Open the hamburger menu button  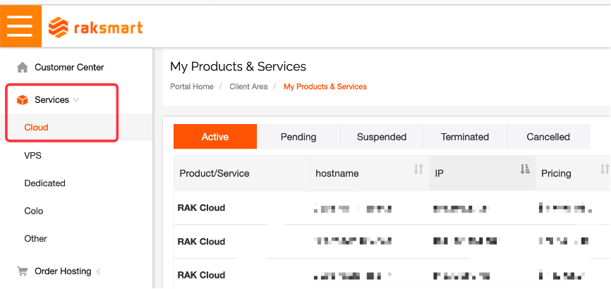pyautogui.click(x=20, y=27)
